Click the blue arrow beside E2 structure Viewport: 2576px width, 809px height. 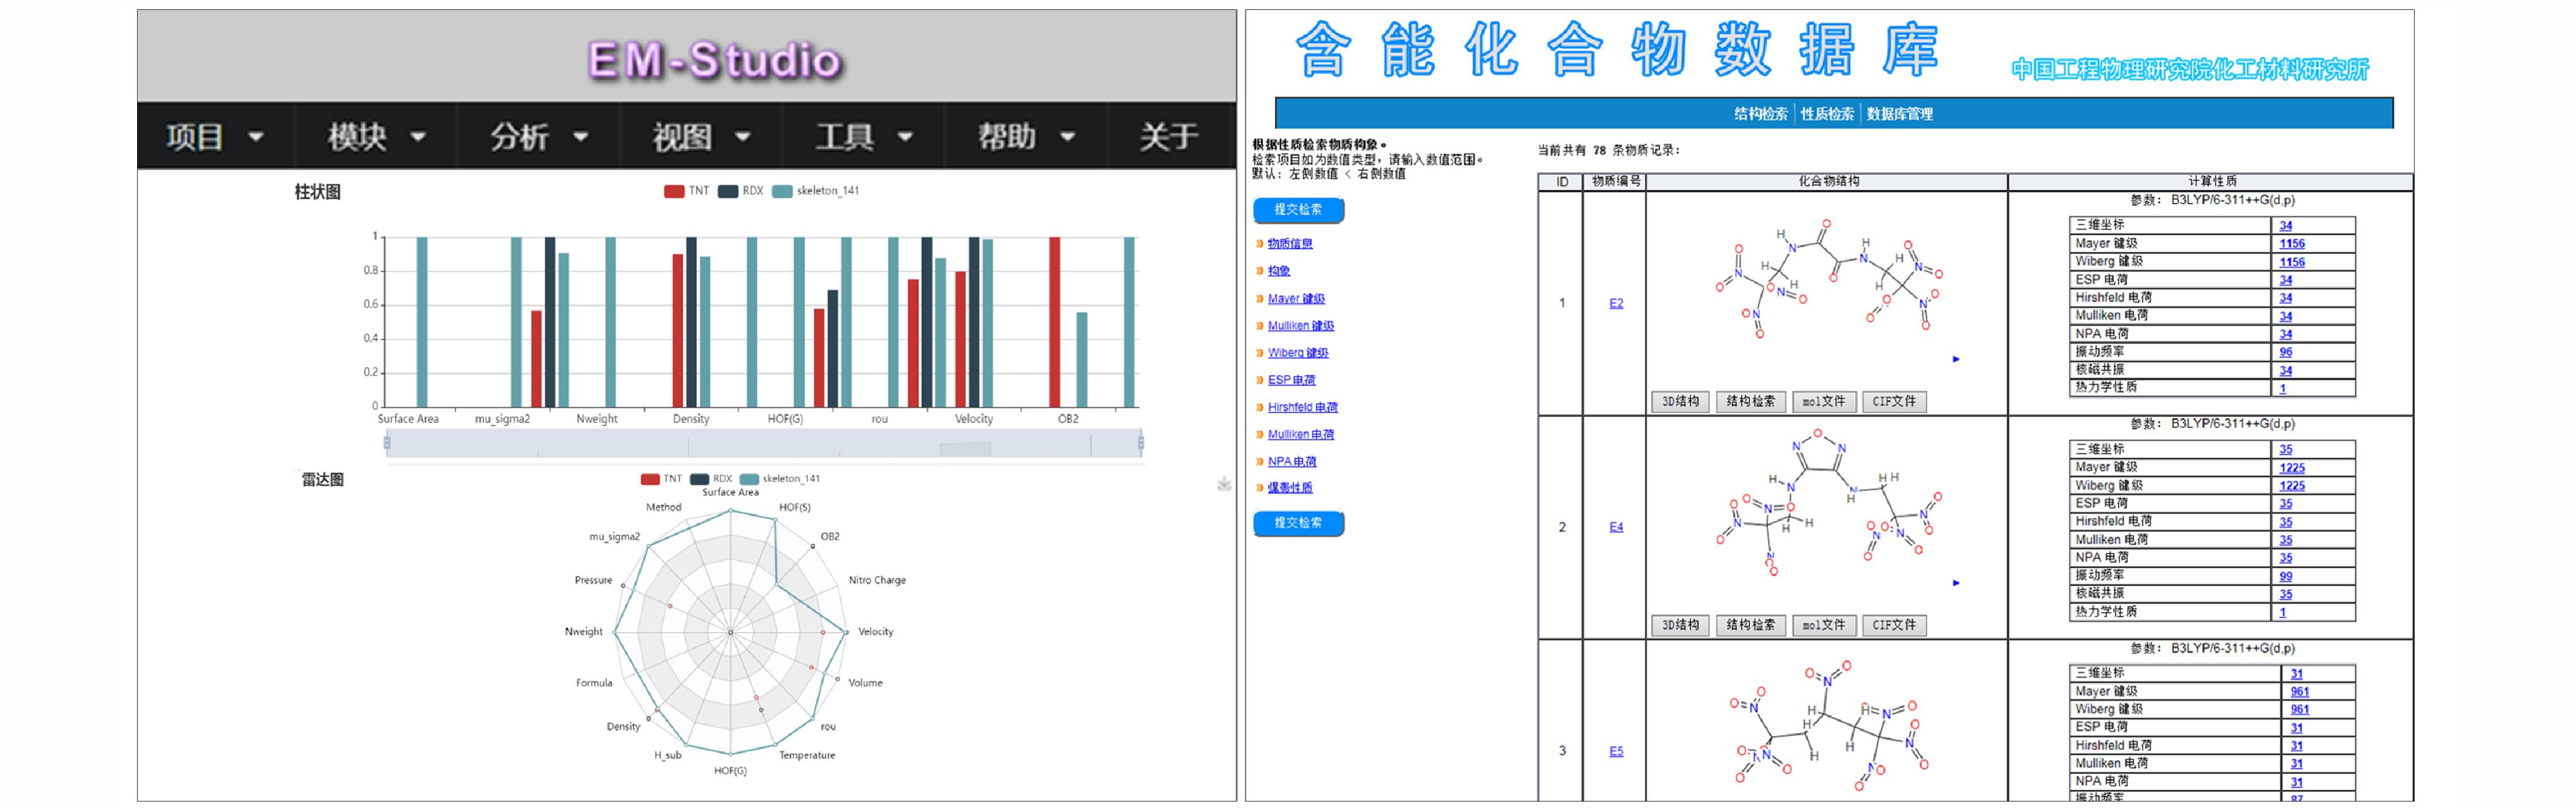tap(1956, 359)
